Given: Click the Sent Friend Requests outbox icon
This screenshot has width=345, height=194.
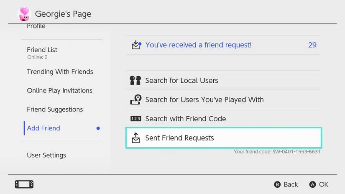Looking at the screenshot, I should [135, 138].
